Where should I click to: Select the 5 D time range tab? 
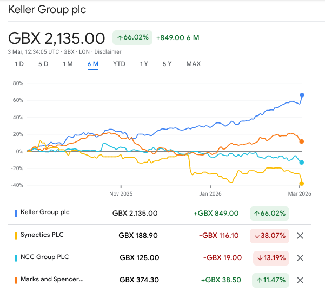pyautogui.click(x=43, y=64)
